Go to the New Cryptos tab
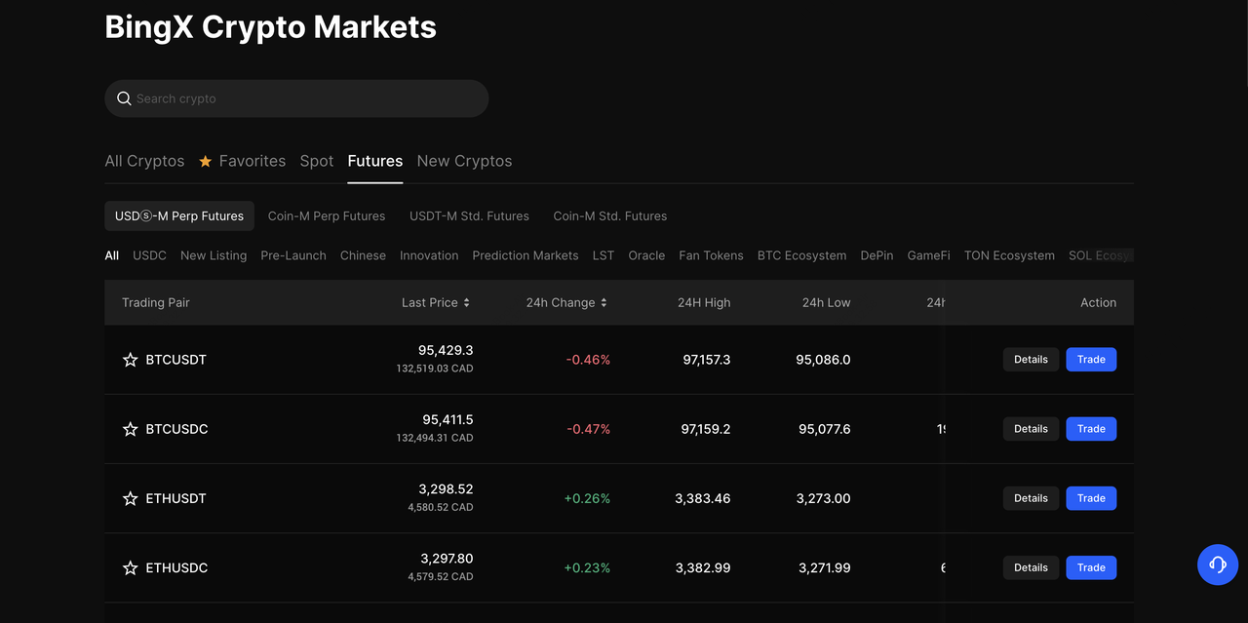Image resolution: width=1248 pixels, height=623 pixels. (464, 161)
